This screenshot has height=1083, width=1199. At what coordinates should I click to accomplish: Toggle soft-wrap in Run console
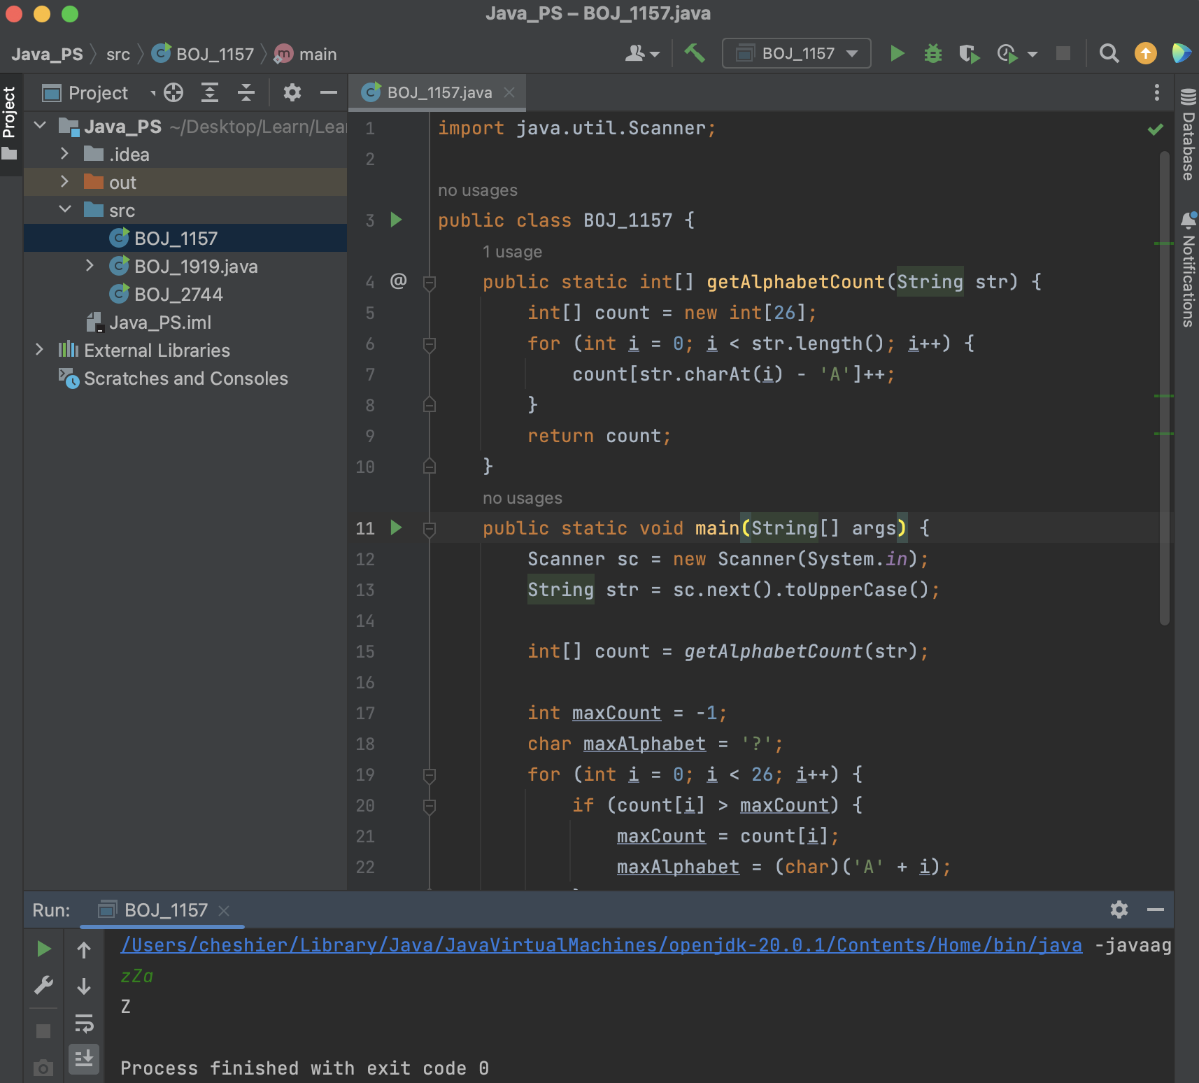click(84, 1023)
